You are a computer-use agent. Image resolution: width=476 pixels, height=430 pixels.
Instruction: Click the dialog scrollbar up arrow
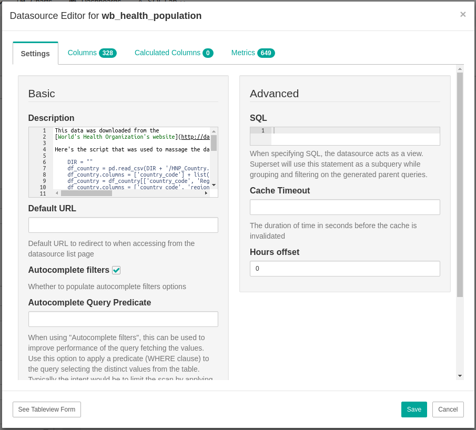pos(460,69)
